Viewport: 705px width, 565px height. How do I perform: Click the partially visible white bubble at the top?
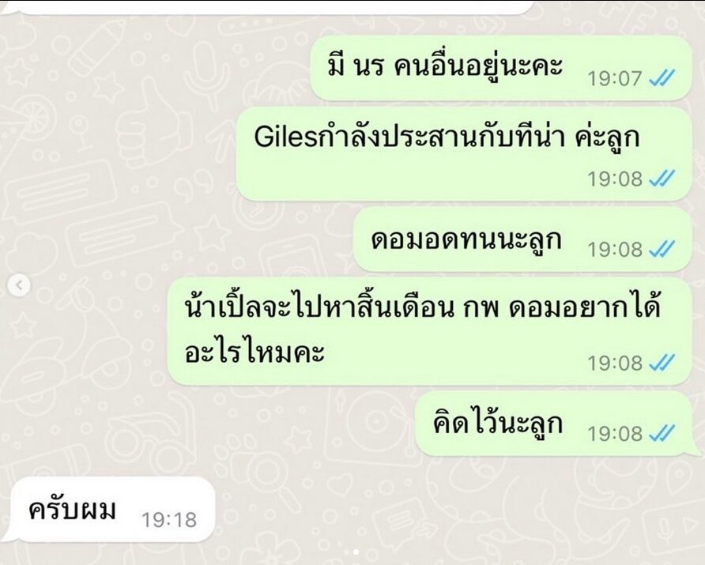(x=270, y=6)
